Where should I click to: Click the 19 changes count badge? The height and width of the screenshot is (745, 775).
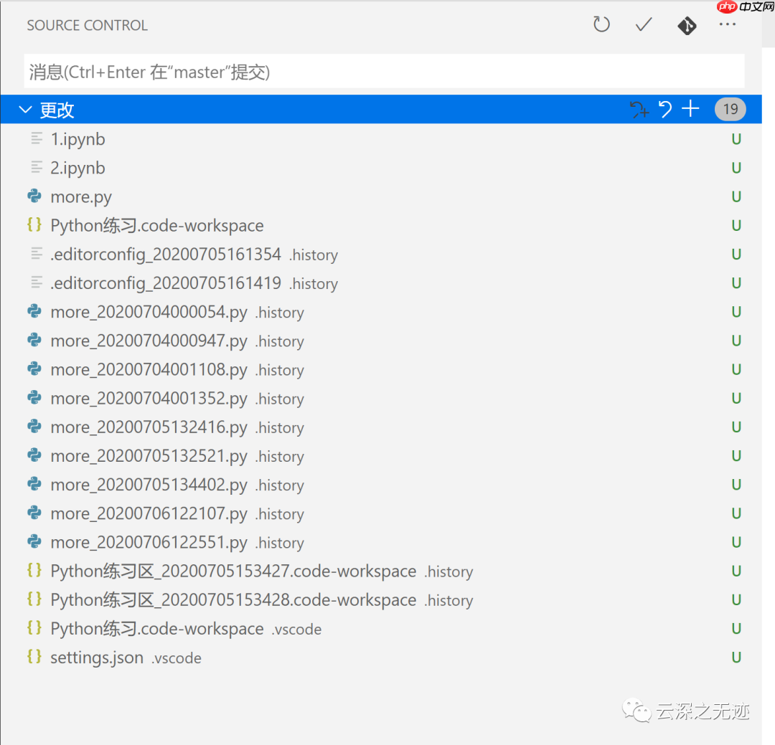tap(730, 109)
